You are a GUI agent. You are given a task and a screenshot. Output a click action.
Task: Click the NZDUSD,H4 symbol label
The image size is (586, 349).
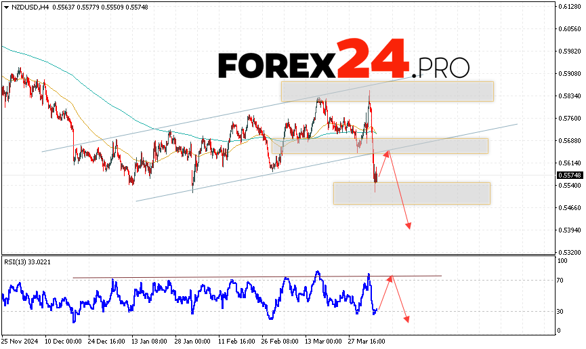pos(26,7)
